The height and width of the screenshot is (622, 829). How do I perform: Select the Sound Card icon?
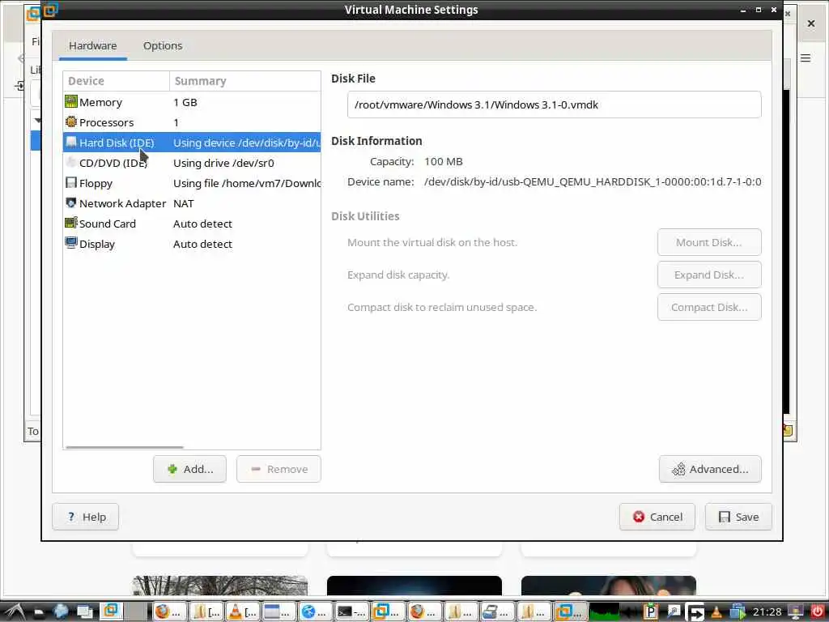[71, 223]
